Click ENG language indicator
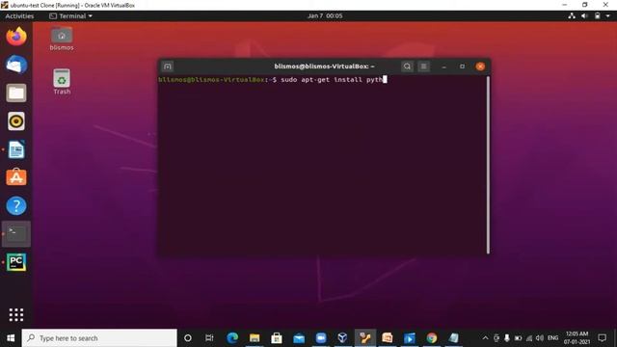This screenshot has width=617, height=347. pyautogui.click(x=552, y=338)
